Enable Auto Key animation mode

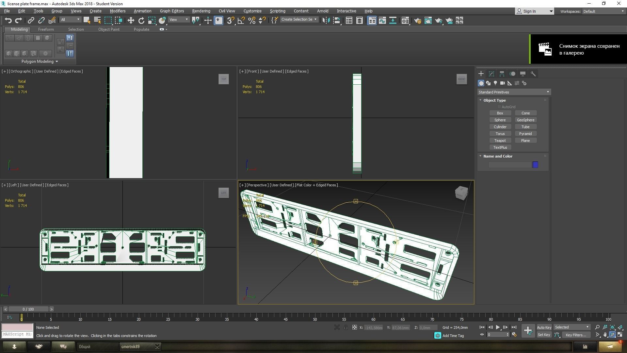point(544,327)
